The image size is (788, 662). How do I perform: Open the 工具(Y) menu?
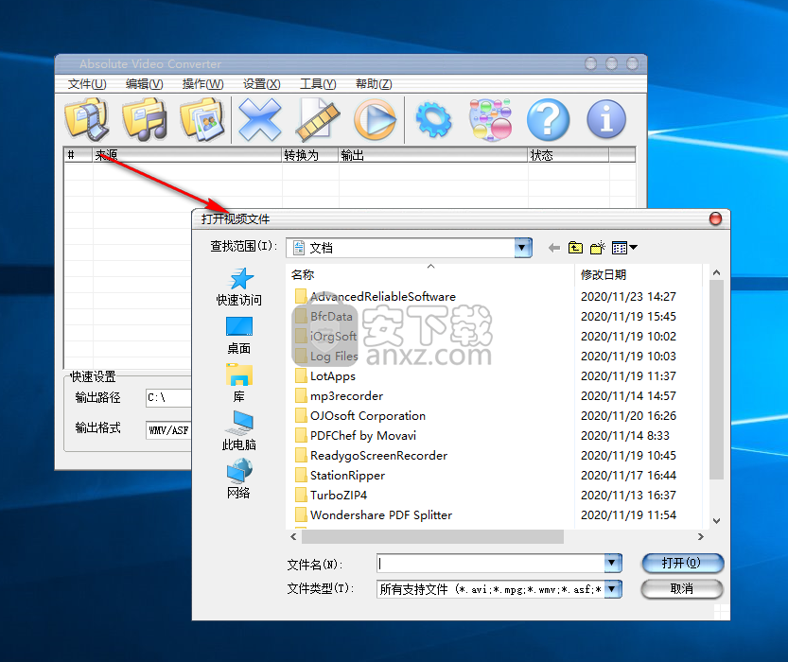pos(318,84)
